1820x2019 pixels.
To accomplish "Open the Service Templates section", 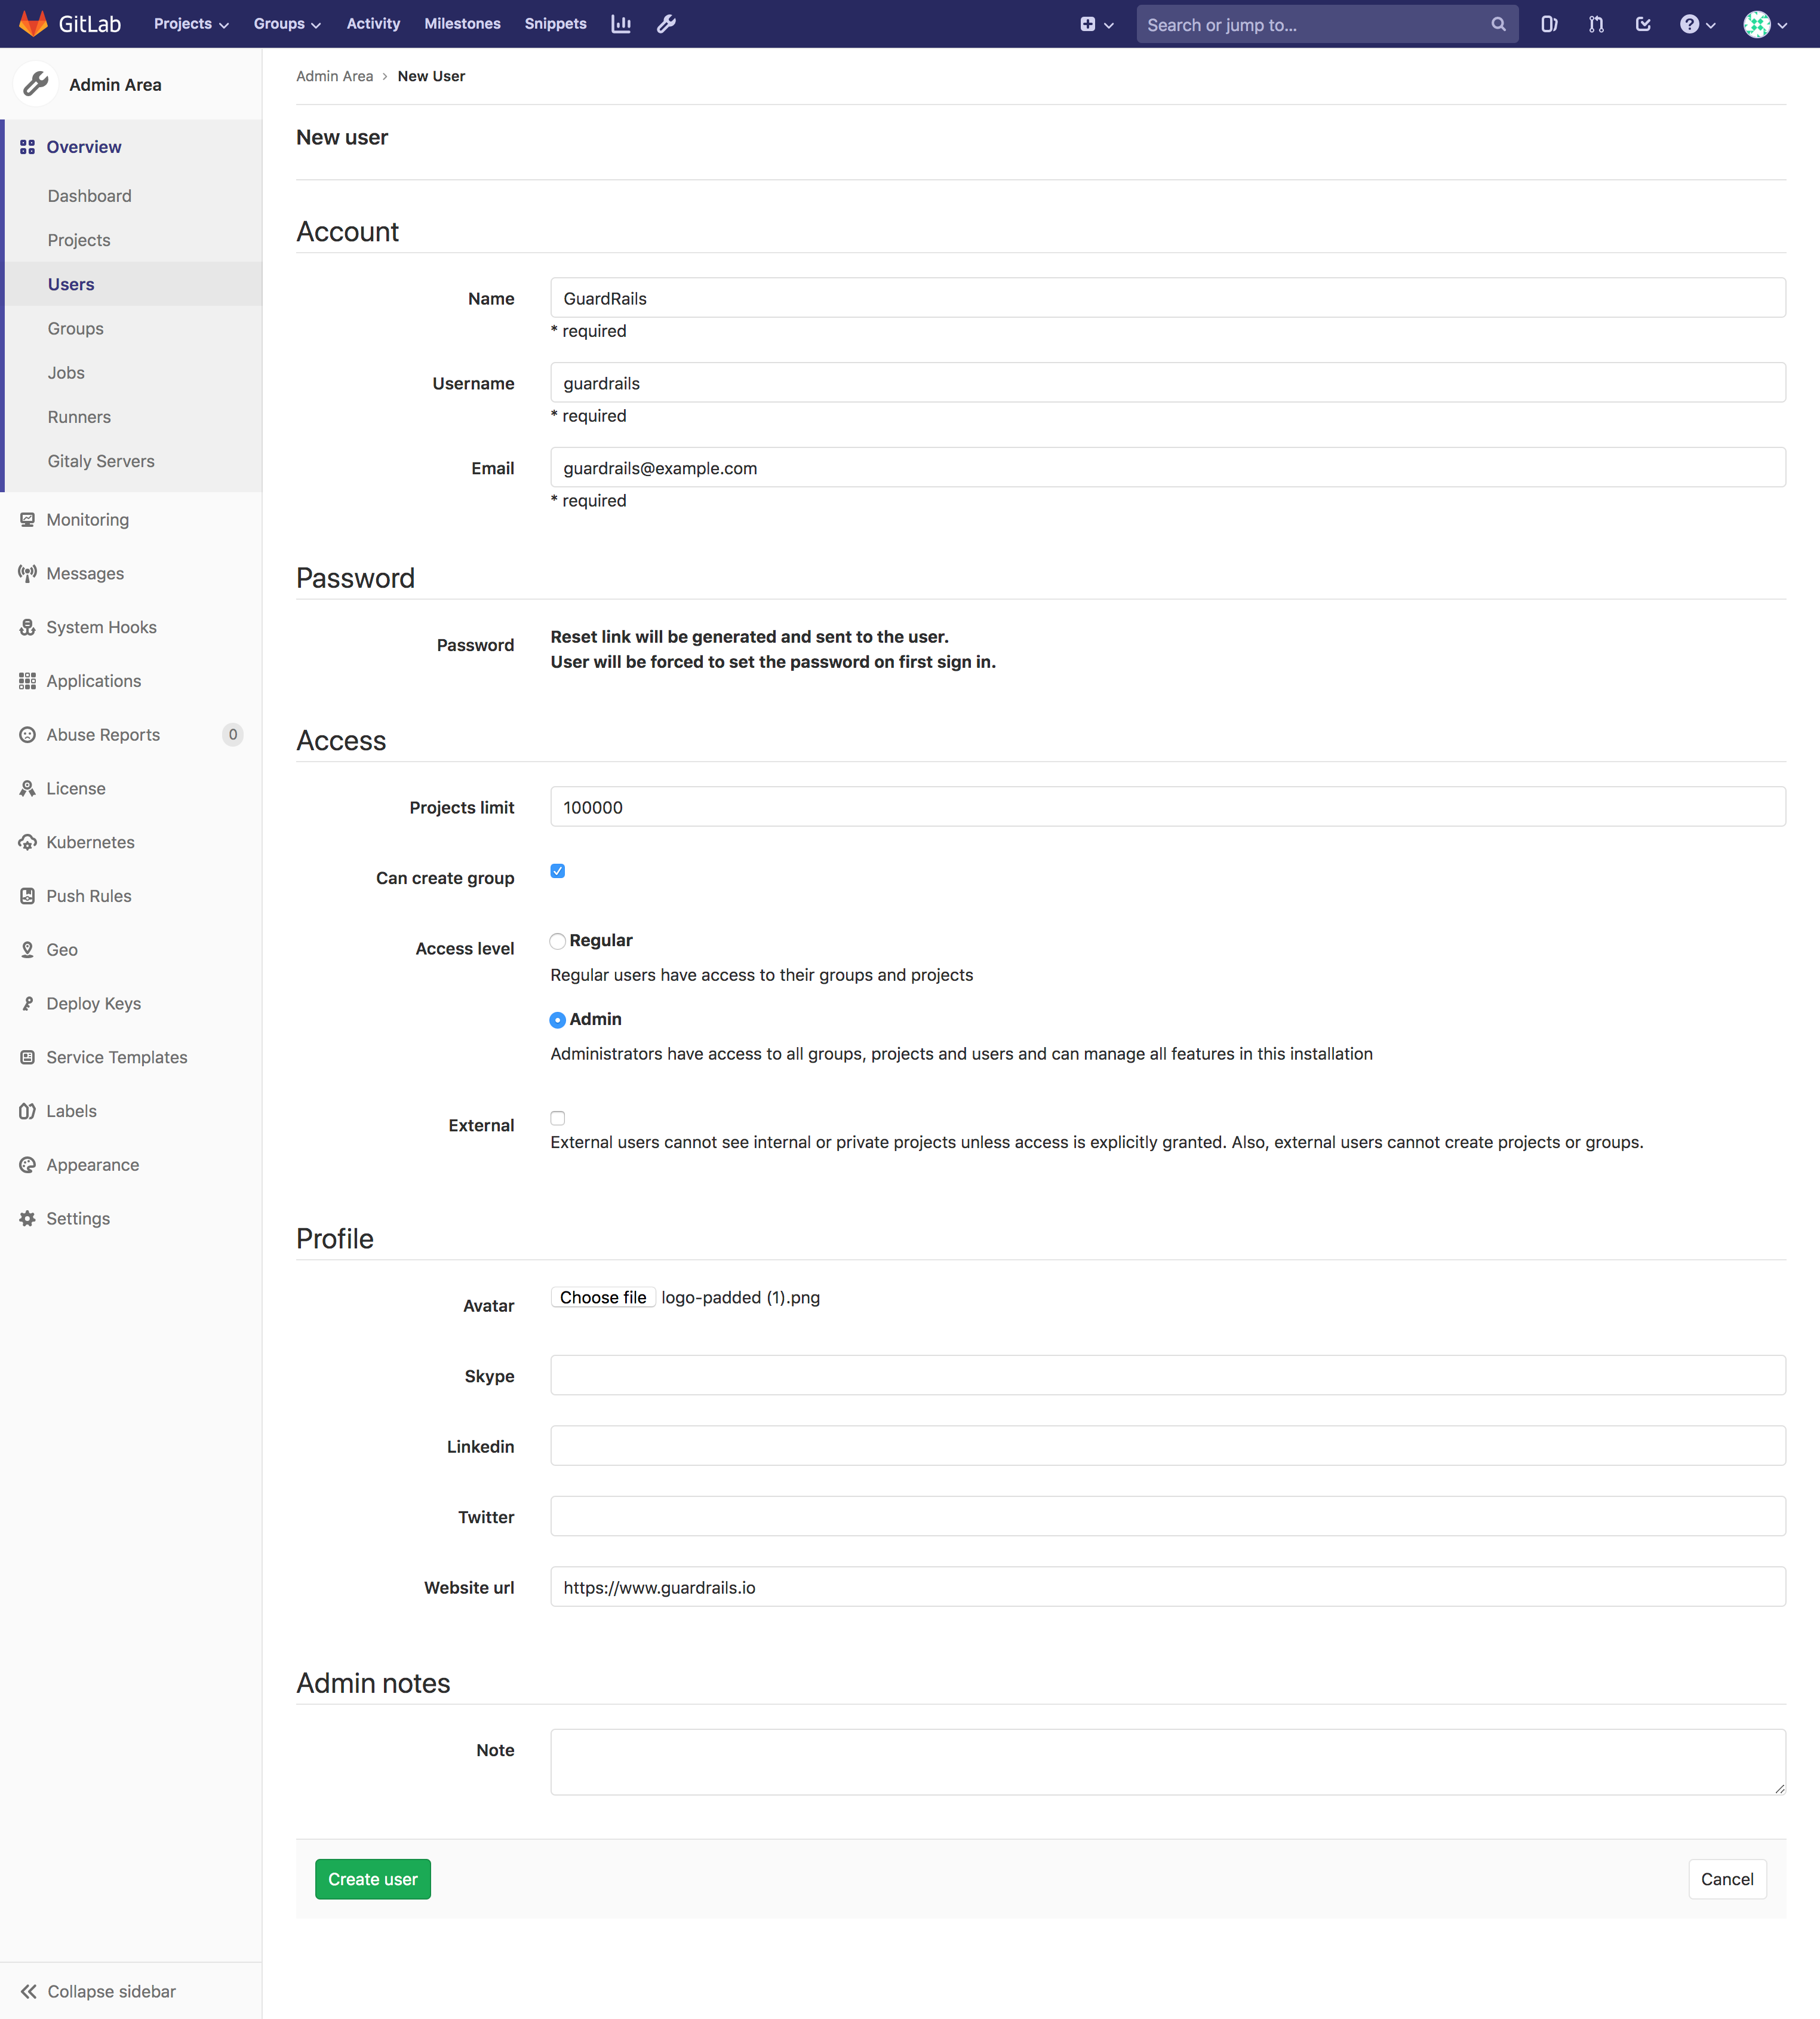I will point(116,1056).
